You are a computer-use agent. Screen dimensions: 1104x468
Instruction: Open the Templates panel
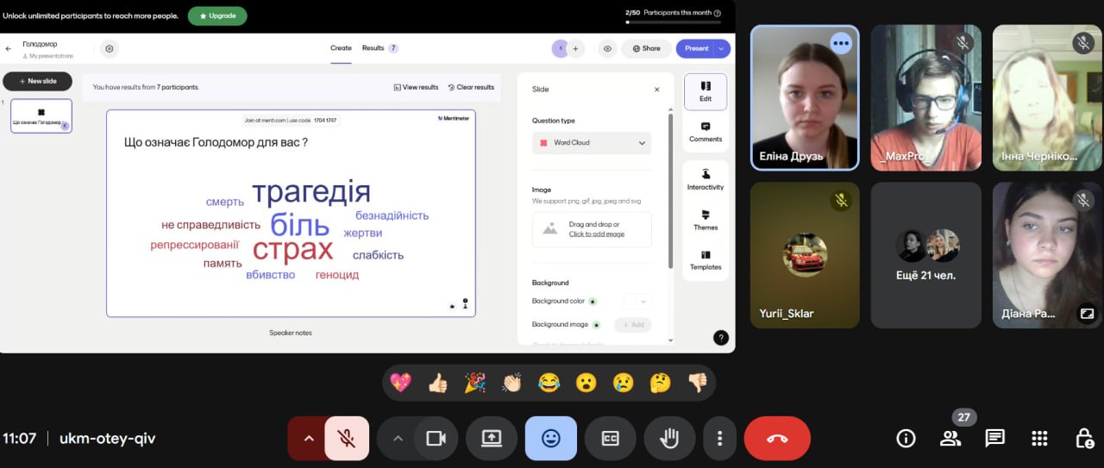click(706, 259)
